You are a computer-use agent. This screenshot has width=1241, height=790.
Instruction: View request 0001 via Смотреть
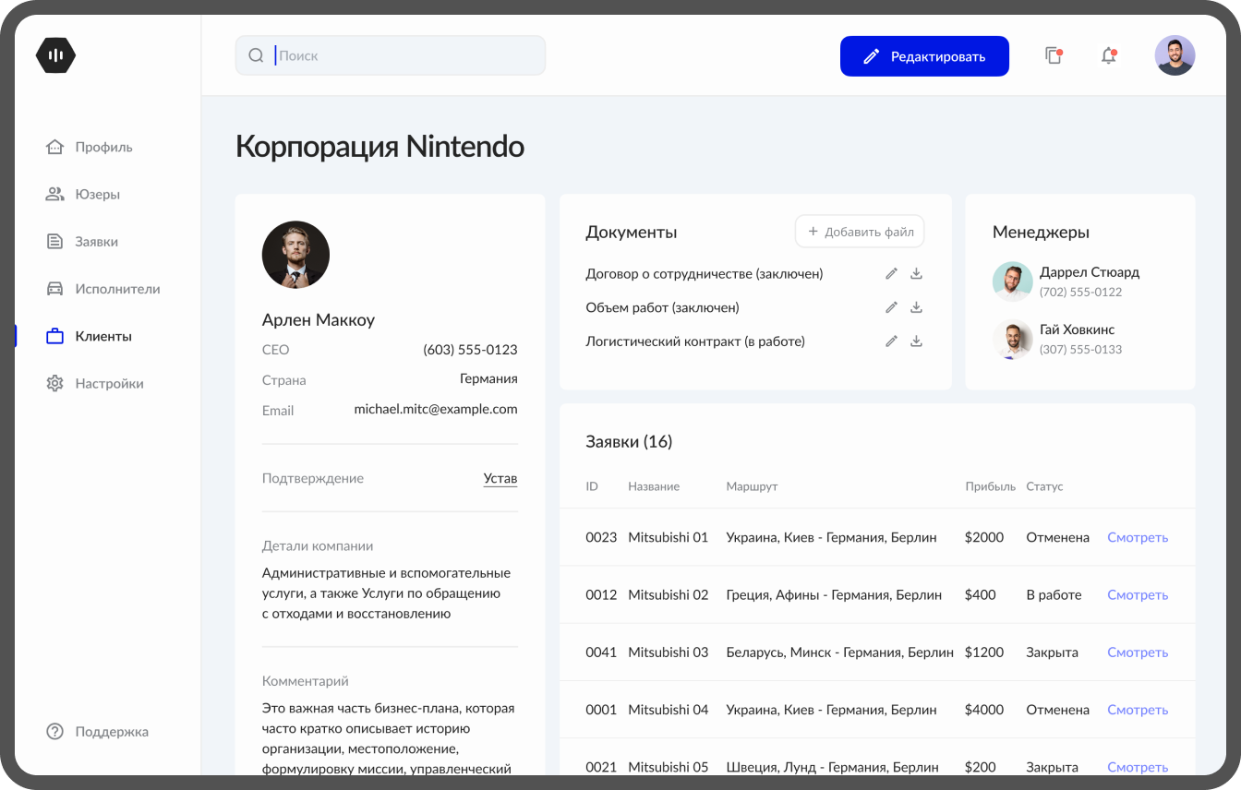1138,710
